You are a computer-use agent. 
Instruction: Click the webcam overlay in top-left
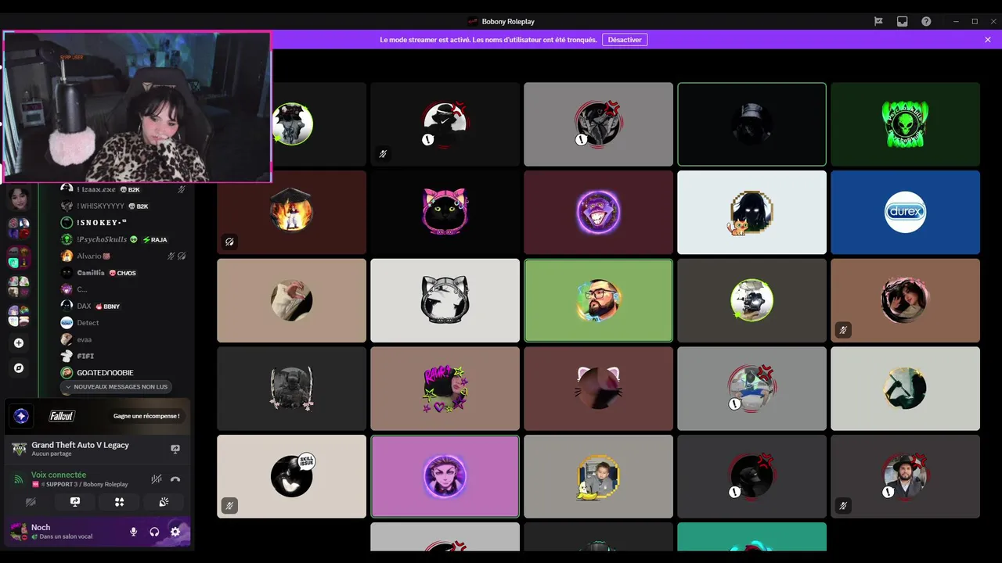(x=137, y=107)
